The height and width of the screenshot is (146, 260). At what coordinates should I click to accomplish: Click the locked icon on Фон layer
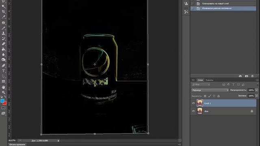[x=252, y=111]
